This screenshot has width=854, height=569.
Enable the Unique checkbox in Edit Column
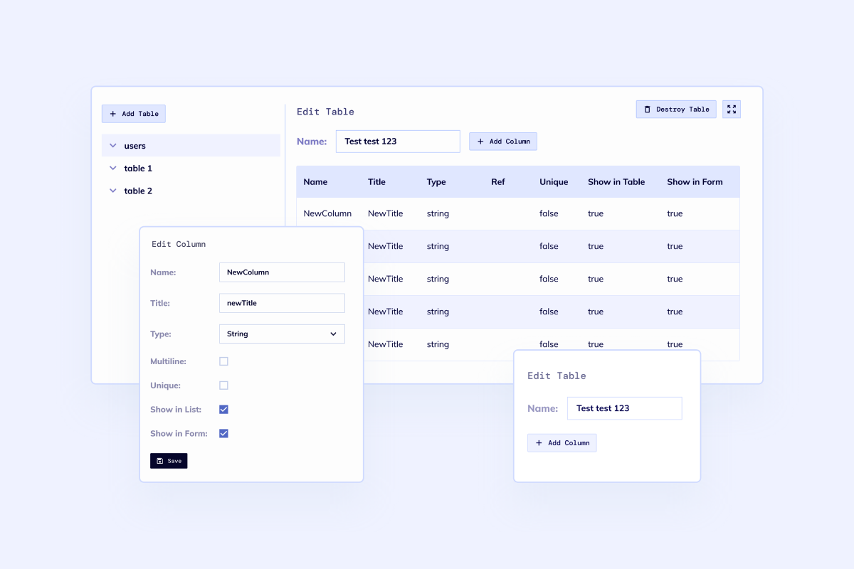223,385
